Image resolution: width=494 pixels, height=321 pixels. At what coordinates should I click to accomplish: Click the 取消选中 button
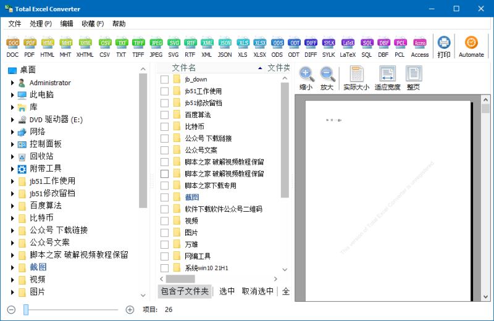point(257,291)
